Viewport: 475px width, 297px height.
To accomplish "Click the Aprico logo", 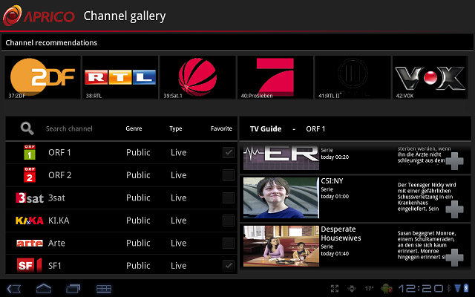I will (39, 16).
